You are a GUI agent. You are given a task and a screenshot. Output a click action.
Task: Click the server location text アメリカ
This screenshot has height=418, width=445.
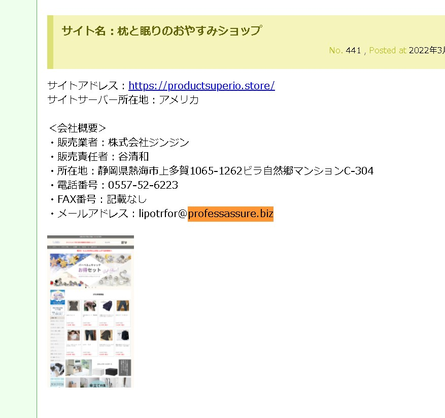click(179, 100)
